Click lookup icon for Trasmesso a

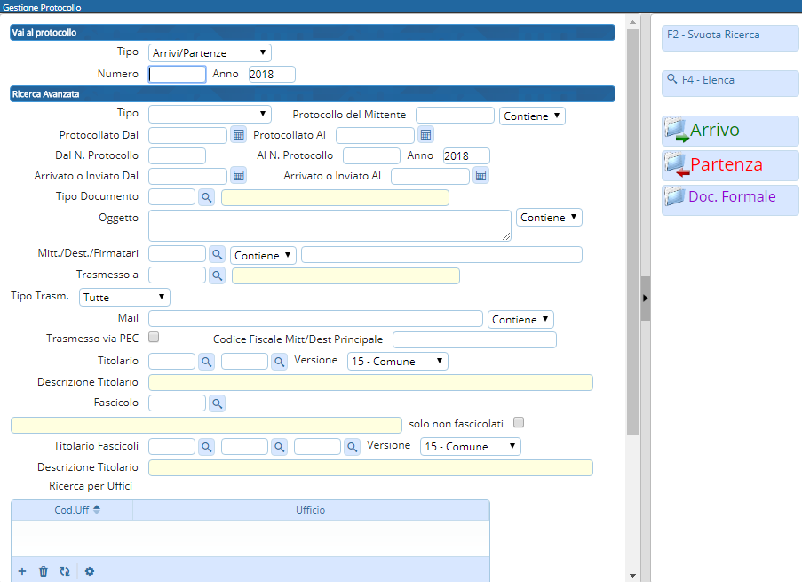217,275
